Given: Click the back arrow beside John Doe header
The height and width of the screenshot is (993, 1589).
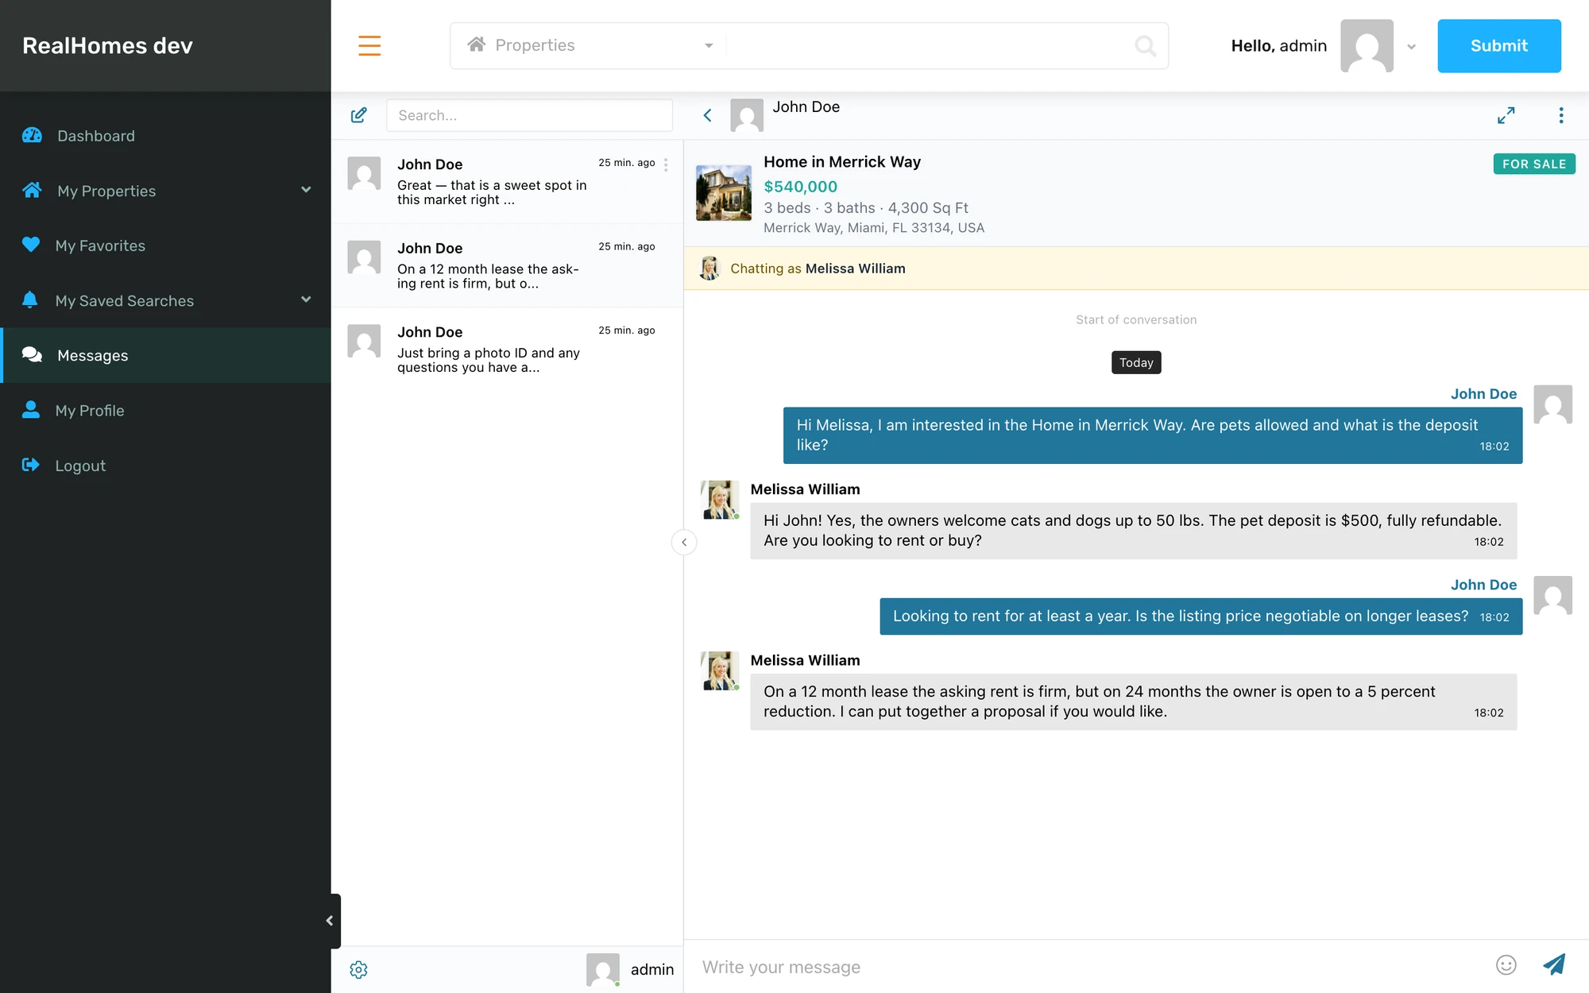Looking at the screenshot, I should coord(707,115).
